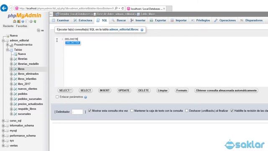Click the Procedimientos group icon
Screen dimensions: 268x151
click(11, 45)
